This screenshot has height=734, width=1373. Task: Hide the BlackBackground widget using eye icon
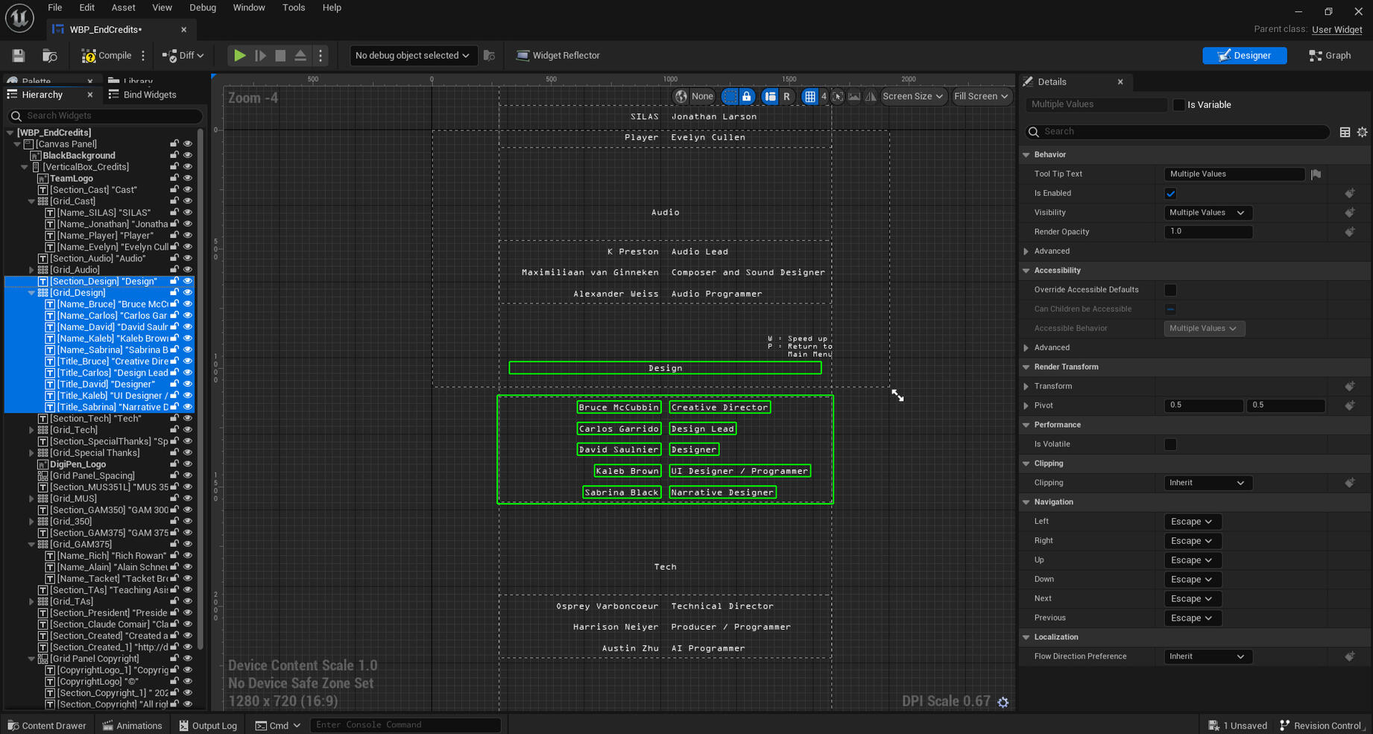point(188,156)
